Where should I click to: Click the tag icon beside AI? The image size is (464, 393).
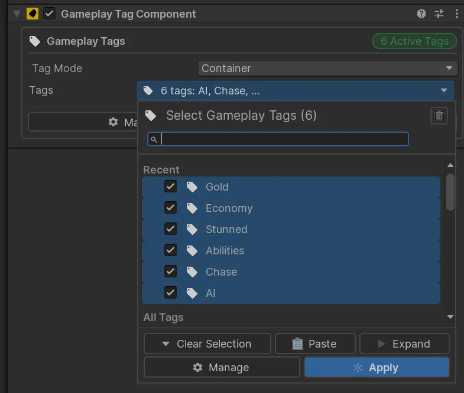(x=192, y=293)
